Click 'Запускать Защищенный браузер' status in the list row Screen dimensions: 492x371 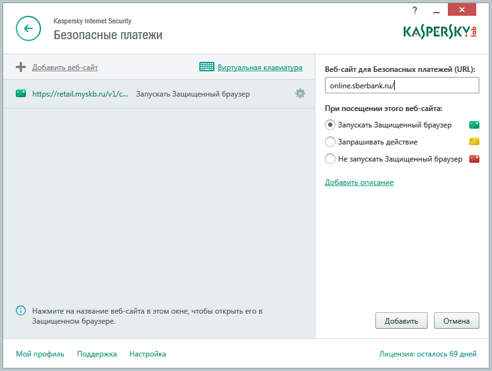coord(193,94)
